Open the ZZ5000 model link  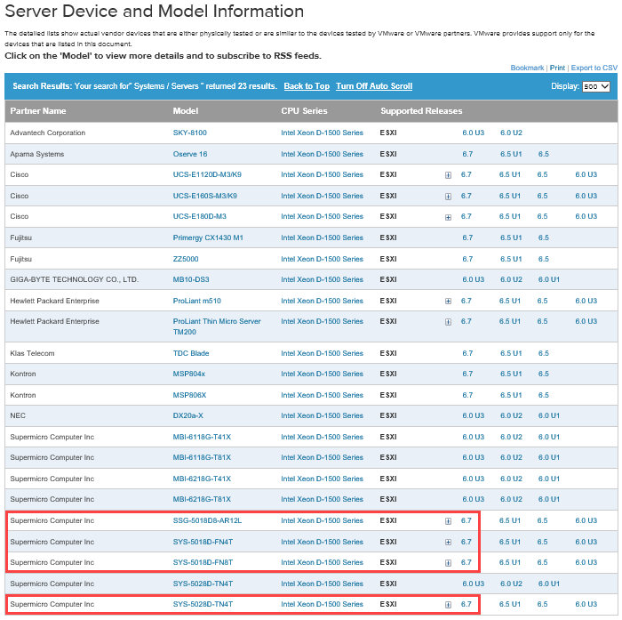pyautogui.click(x=186, y=259)
